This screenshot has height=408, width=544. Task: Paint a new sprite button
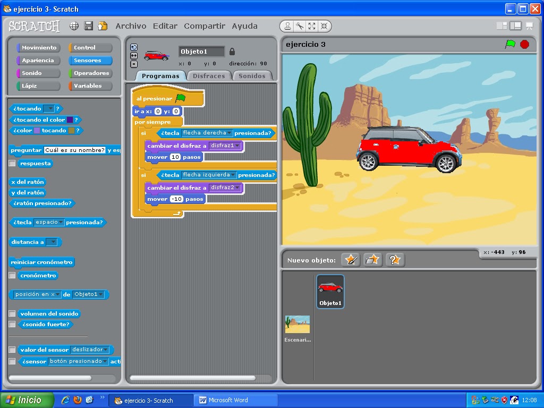click(x=351, y=259)
